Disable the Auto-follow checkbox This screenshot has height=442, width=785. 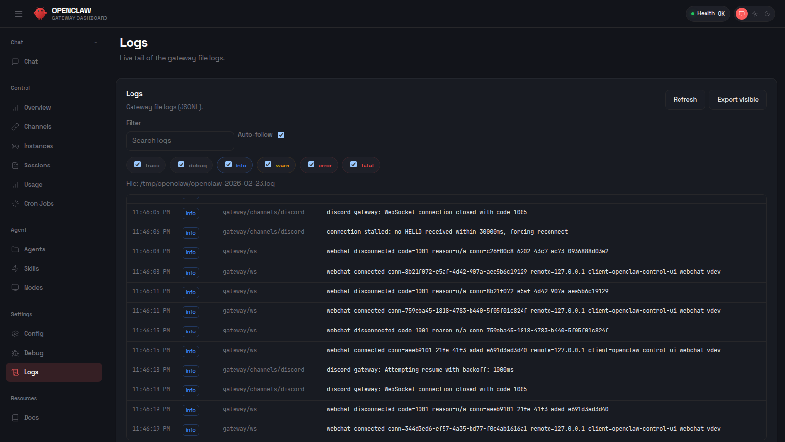coord(281,134)
